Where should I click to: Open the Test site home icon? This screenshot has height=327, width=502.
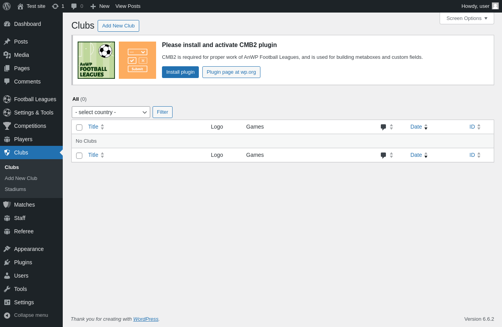coord(20,6)
